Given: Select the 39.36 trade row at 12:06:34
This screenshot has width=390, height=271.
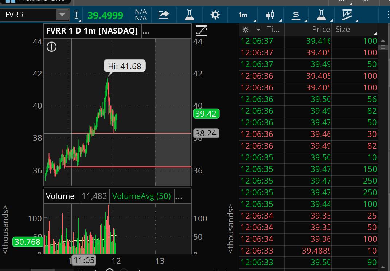Looking at the screenshot, I should pos(308,239).
